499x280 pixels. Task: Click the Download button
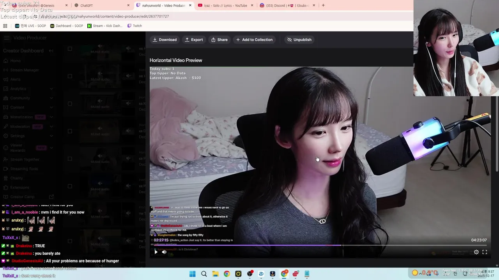tap(165, 40)
